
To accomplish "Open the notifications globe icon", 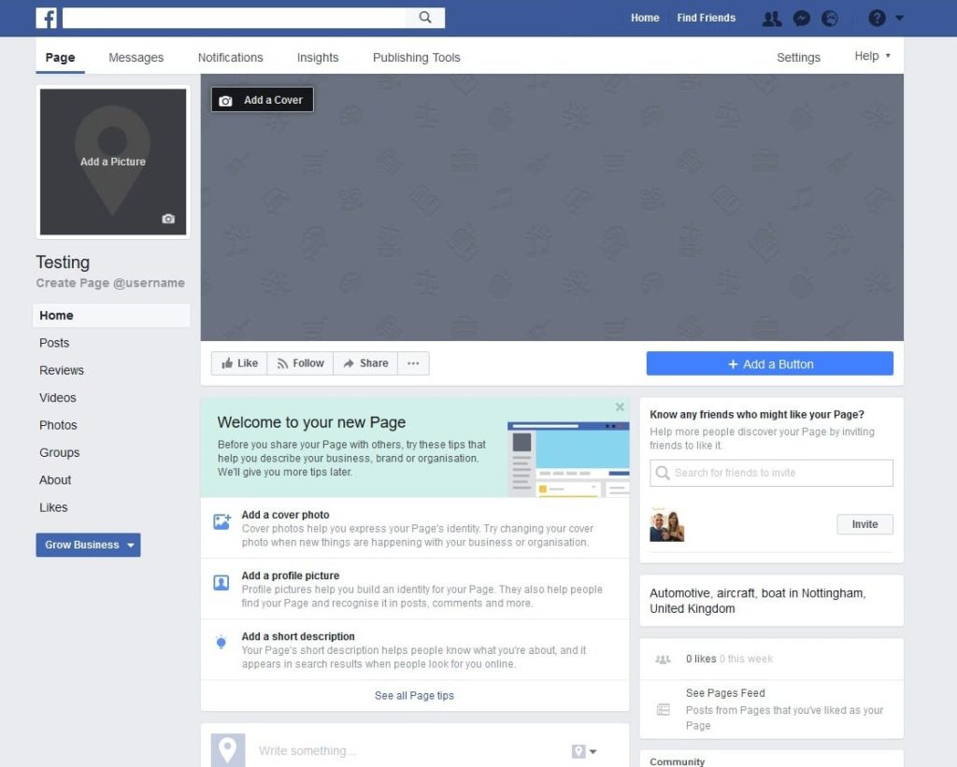I will pyautogui.click(x=830, y=18).
